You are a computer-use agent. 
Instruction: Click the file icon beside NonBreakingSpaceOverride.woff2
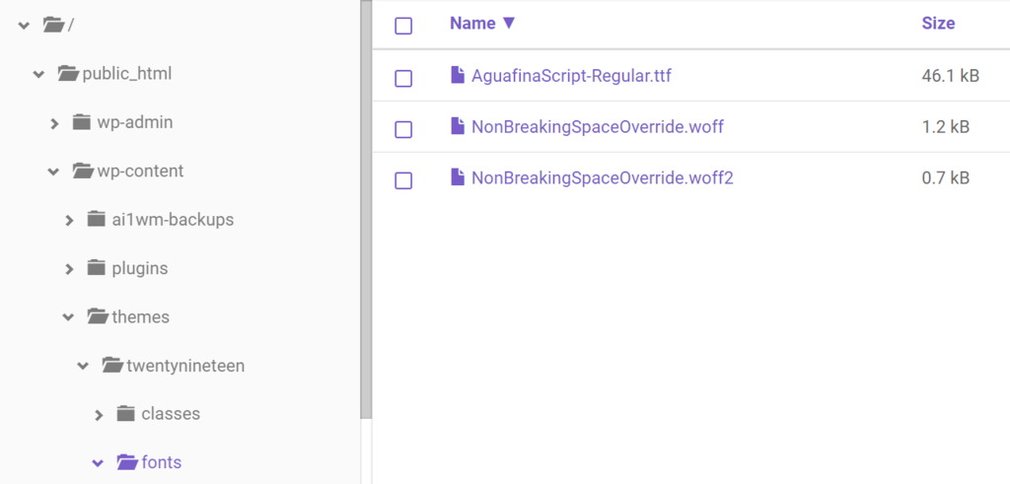click(x=457, y=177)
